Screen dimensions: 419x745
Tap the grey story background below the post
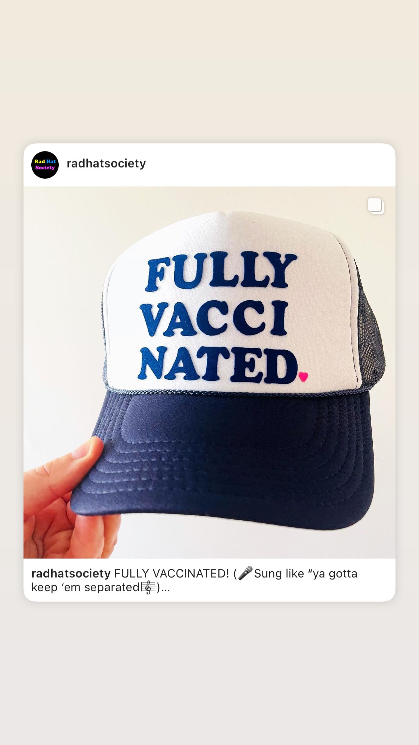pyautogui.click(x=209, y=673)
